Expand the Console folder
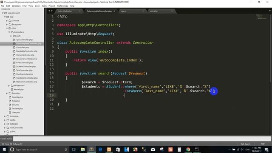272x153 pixels. tap(7, 21)
